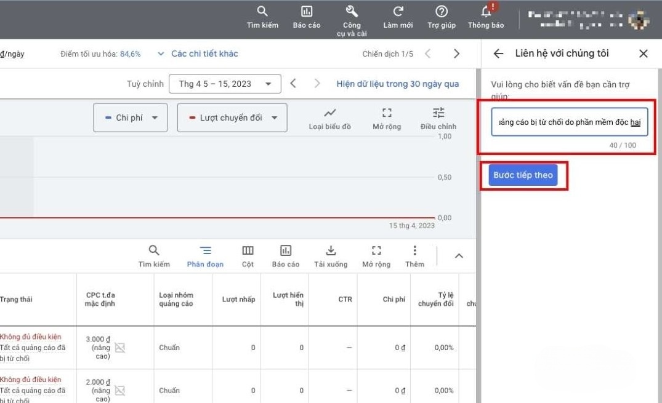Go to previous campaign arrow
662x403 pixels.
click(x=427, y=54)
